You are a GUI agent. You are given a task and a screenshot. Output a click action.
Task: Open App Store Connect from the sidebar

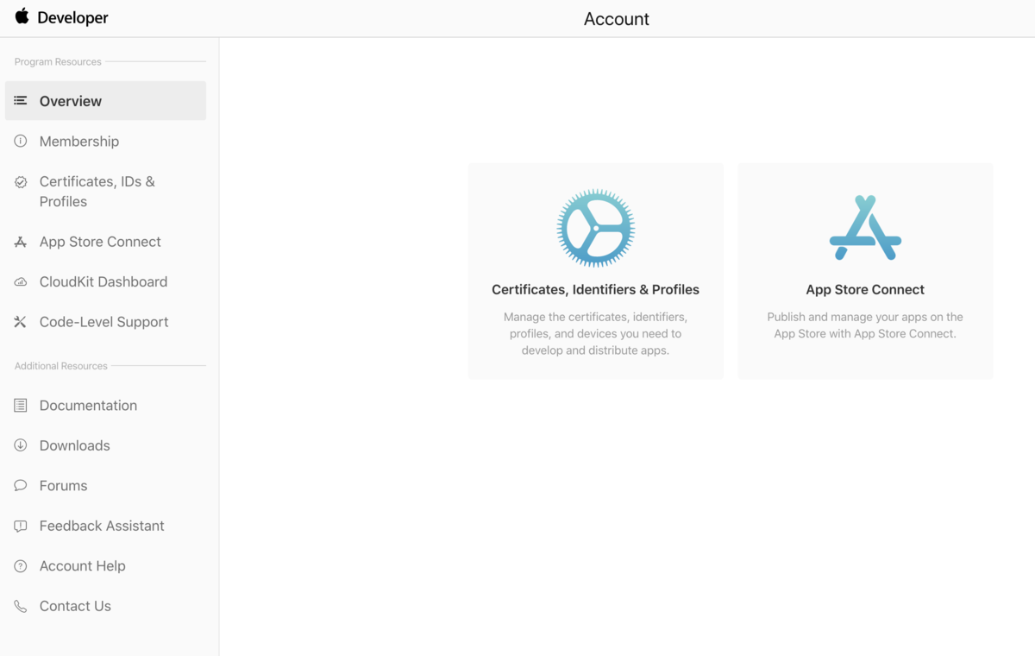(x=100, y=242)
